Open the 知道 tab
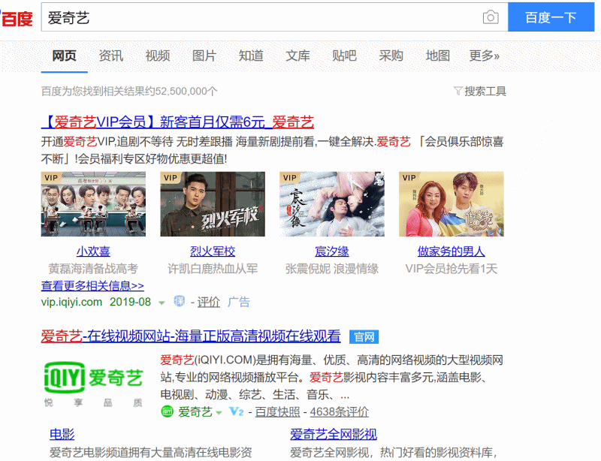The width and height of the screenshot is (601, 461). coord(251,56)
